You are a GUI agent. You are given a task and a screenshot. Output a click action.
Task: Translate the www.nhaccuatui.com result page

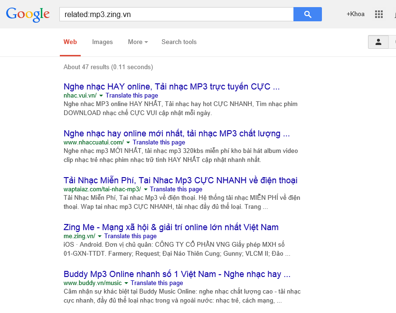click(x=159, y=142)
